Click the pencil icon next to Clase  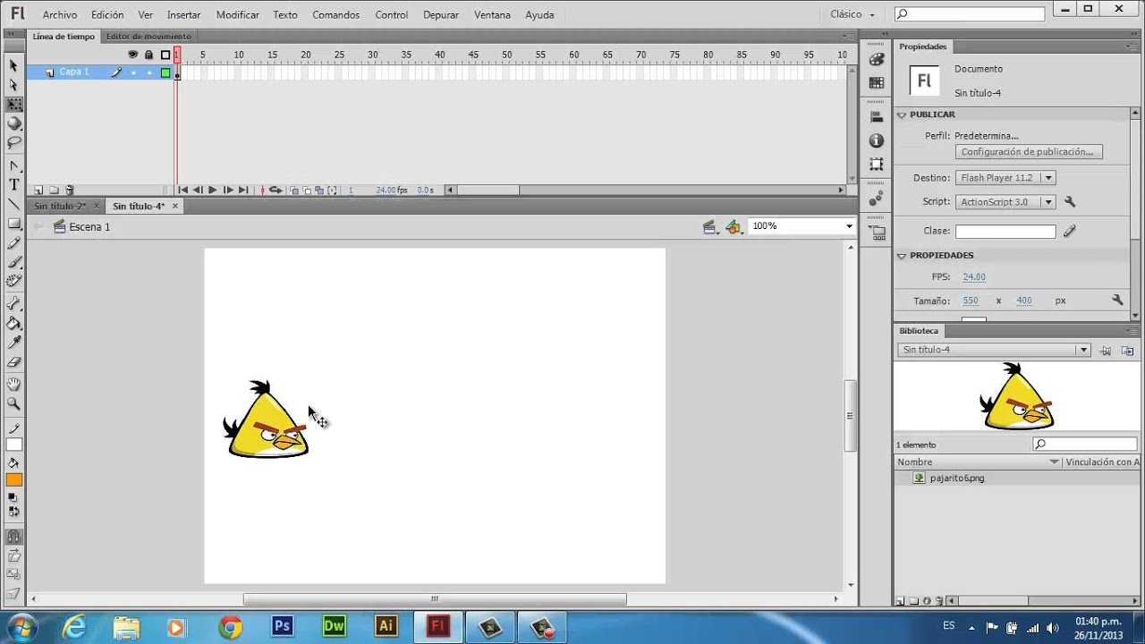point(1069,231)
